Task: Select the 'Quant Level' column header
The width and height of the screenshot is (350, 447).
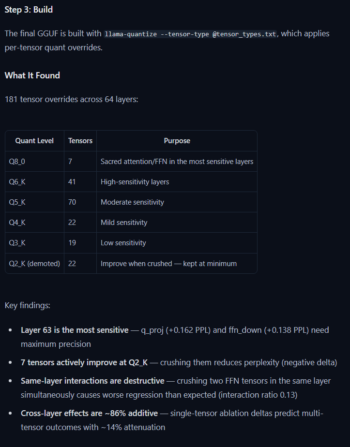Action: point(34,141)
